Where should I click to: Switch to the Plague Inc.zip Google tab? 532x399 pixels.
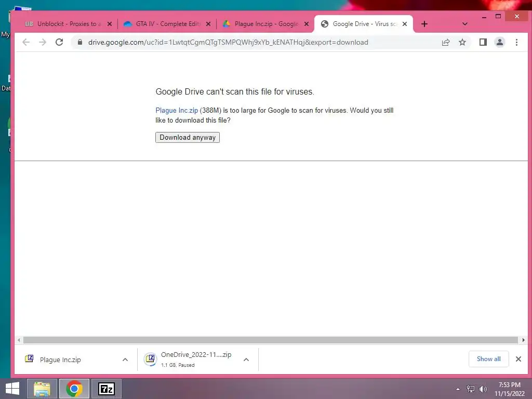265,24
